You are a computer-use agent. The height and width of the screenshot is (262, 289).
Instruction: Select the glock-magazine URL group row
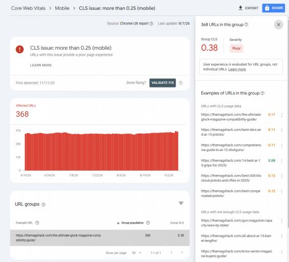pyautogui.click(x=100, y=237)
